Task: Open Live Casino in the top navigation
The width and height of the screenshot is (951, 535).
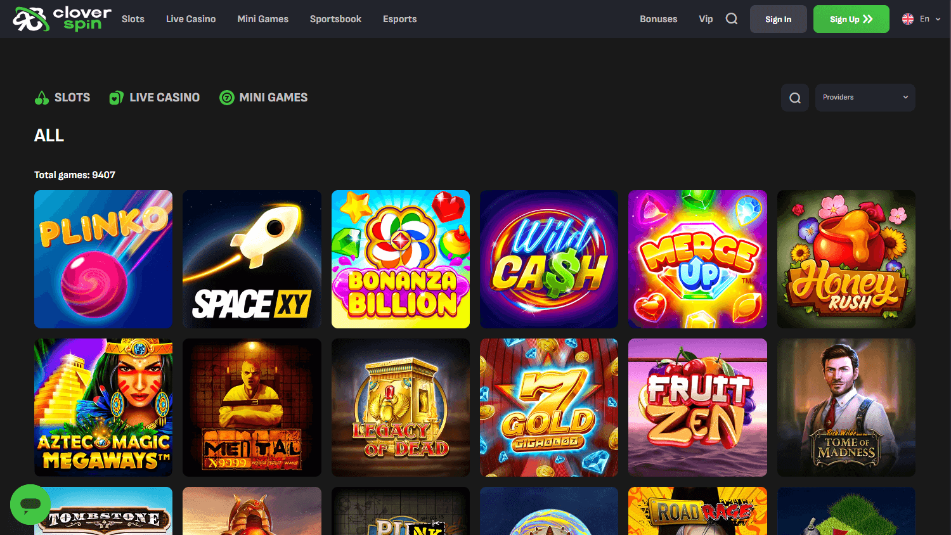Action: pos(191,19)
